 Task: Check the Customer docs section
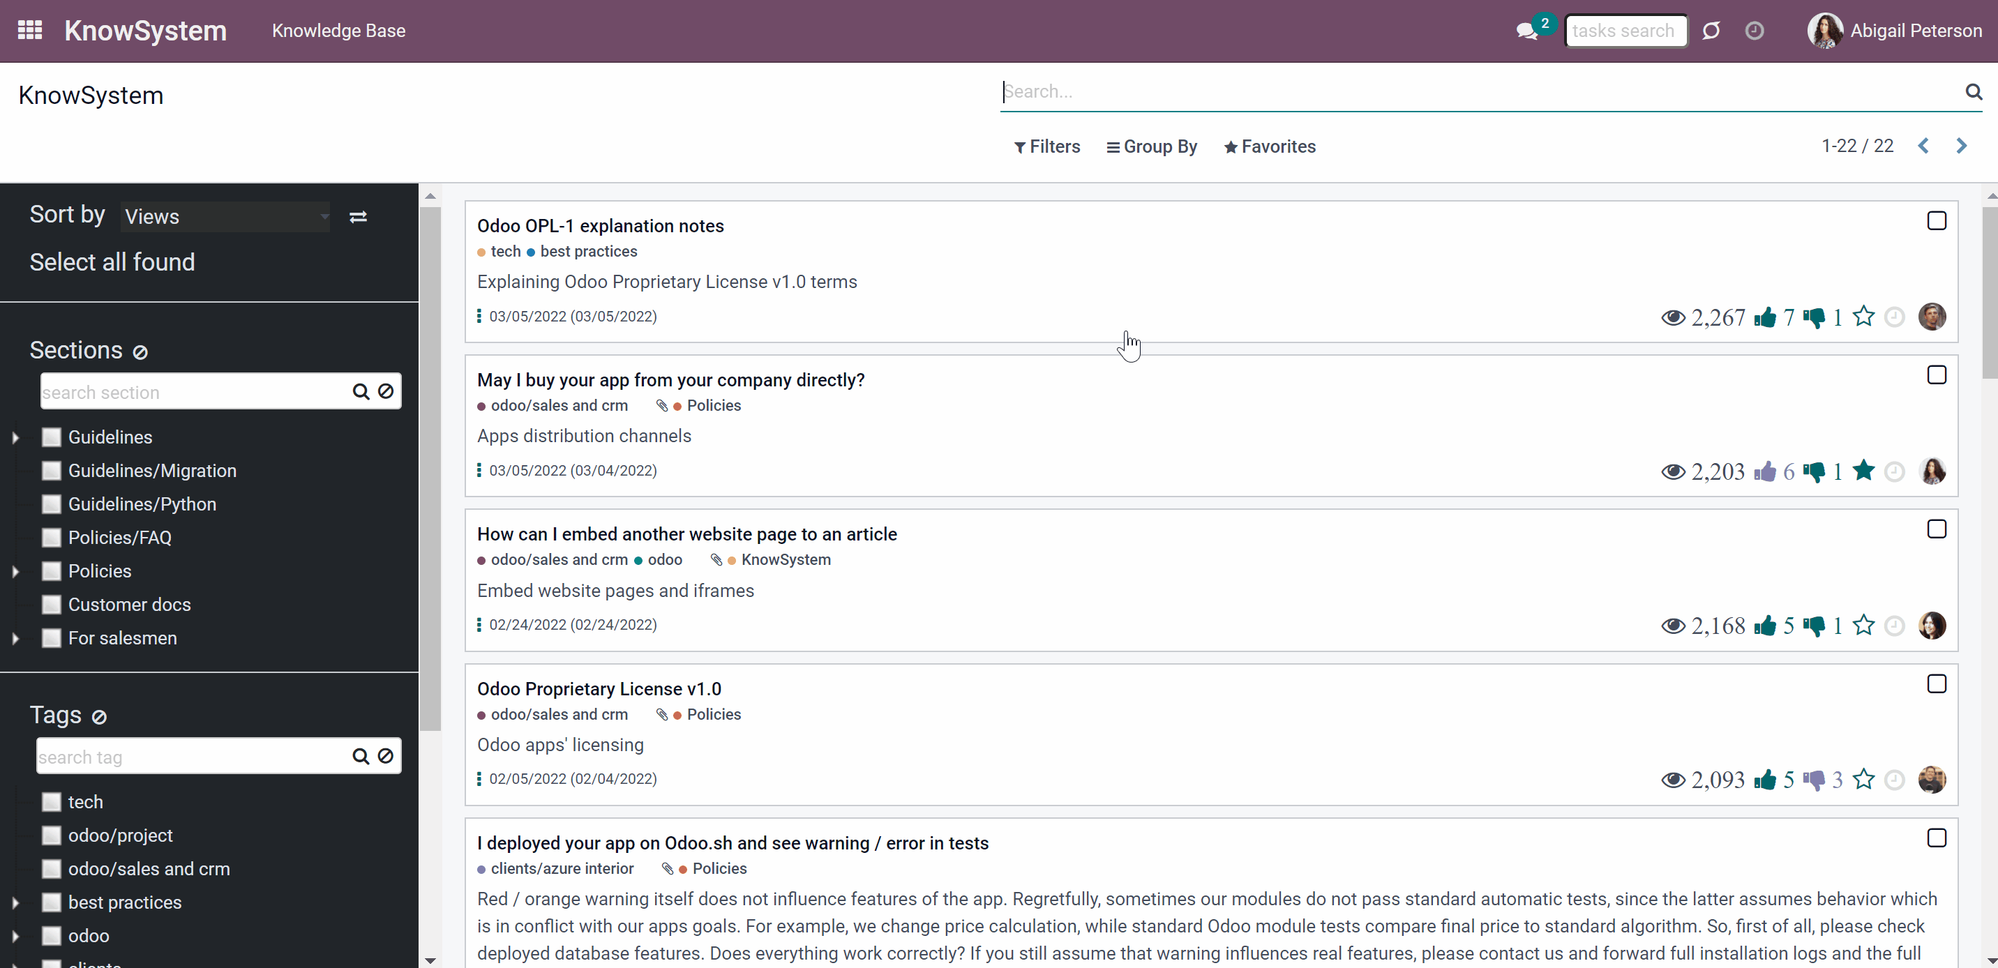pos(51,604)
